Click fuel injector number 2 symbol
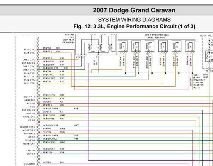This screenshot has height=166, width=213. 149,46
